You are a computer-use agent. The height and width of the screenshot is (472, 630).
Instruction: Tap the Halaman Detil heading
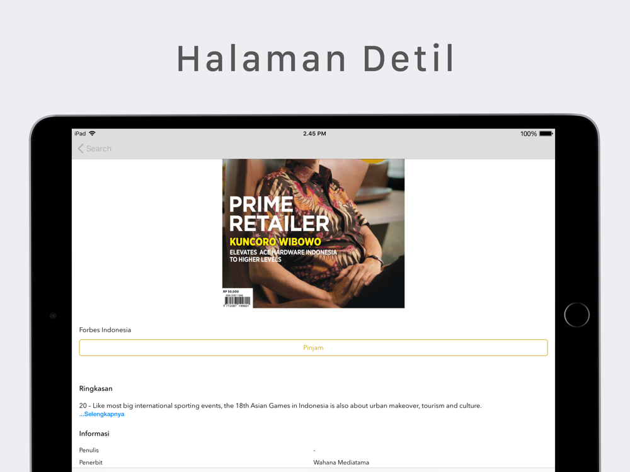tap(316, 59)
